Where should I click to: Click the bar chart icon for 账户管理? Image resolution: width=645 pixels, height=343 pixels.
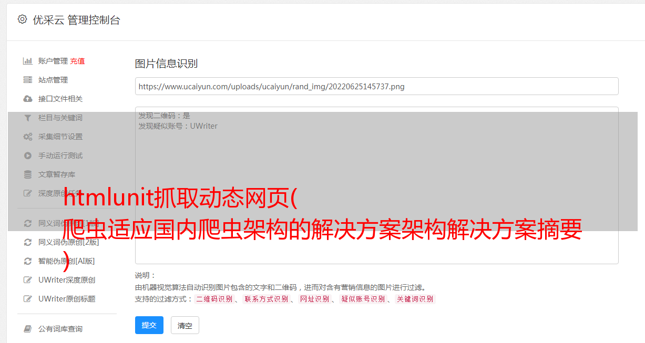(x=28, y=61)
